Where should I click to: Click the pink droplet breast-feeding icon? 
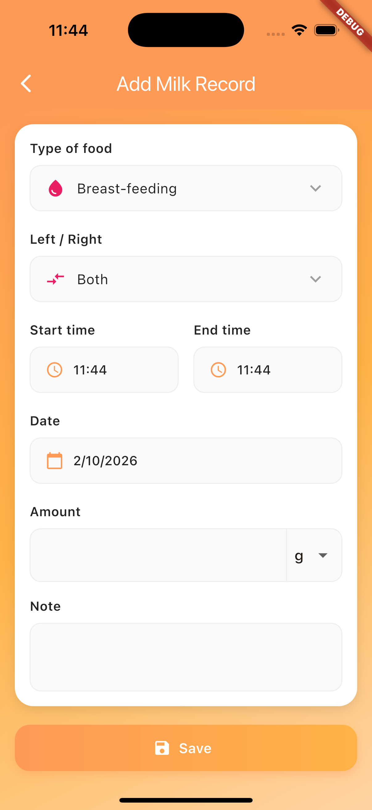(56, 188)
